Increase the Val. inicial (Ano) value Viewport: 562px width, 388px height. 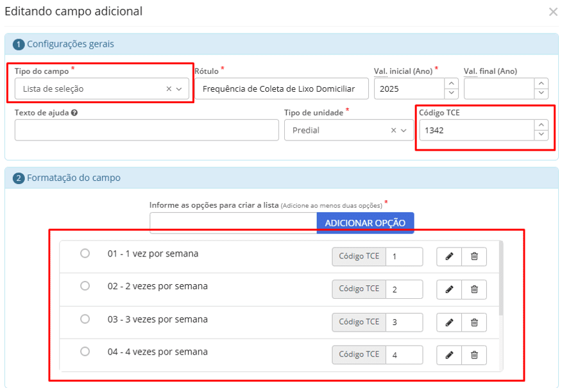[452, 83]
